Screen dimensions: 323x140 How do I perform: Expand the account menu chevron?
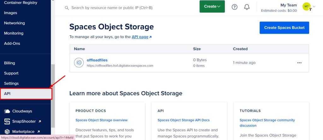pyautogui.click(x=314, y=6)
